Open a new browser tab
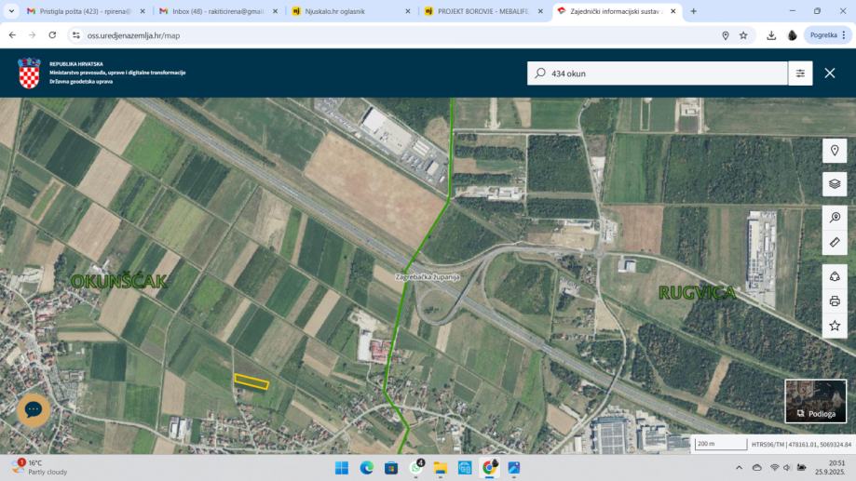Screen dimensions: 856x481 coord(693,11)
